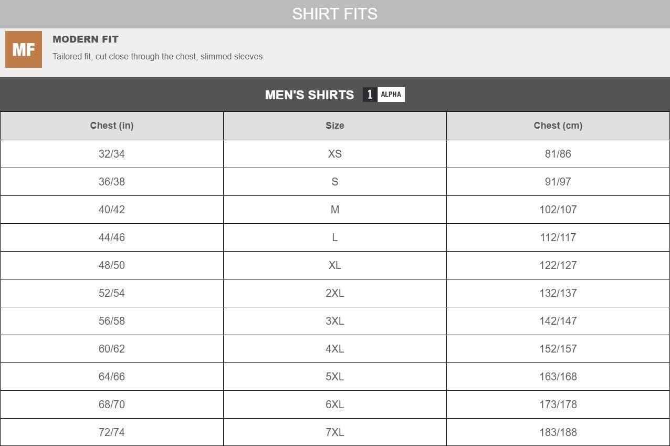
Task: Click the MEN'S SHIRTS section title
Action: tap(309, 95)
